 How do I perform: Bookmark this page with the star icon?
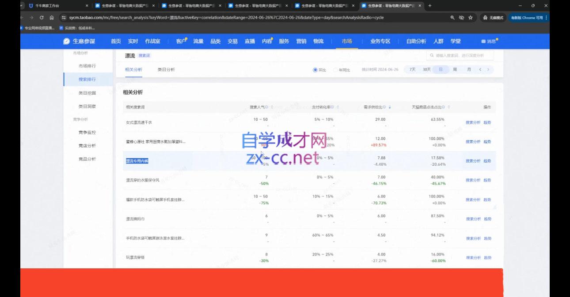(471, 18)
